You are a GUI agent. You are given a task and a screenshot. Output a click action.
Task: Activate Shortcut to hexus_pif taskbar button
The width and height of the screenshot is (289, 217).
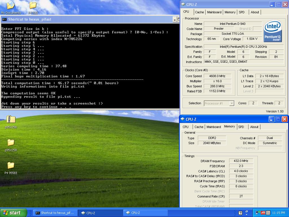point(55,213)
